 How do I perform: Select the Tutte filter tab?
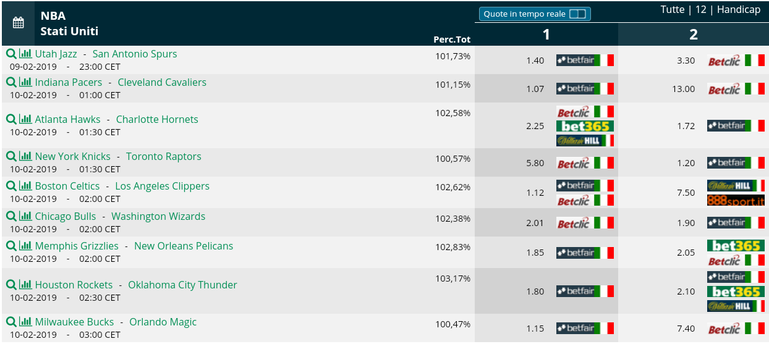673,9
